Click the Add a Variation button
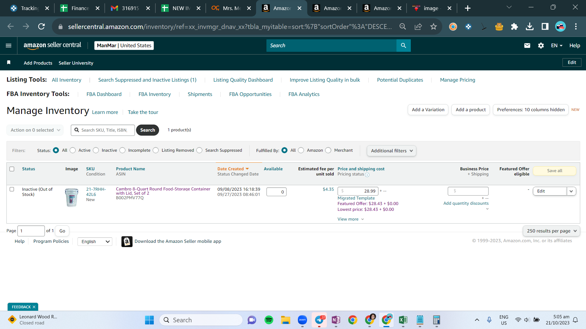This screenshot has width=586, height=329. pyautogui.click(x=428, y=110)
